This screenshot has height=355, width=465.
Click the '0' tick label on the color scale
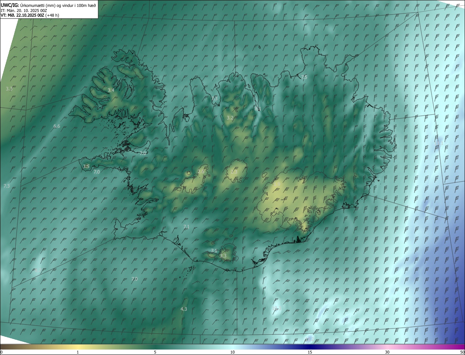(1, 352)
